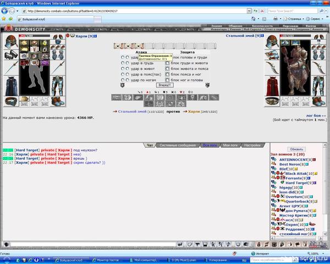The width and height of the screenshot is (330, 264).
Task: Click the send message arrow icon
Action: pyautogui.click(x=180, y=244)
